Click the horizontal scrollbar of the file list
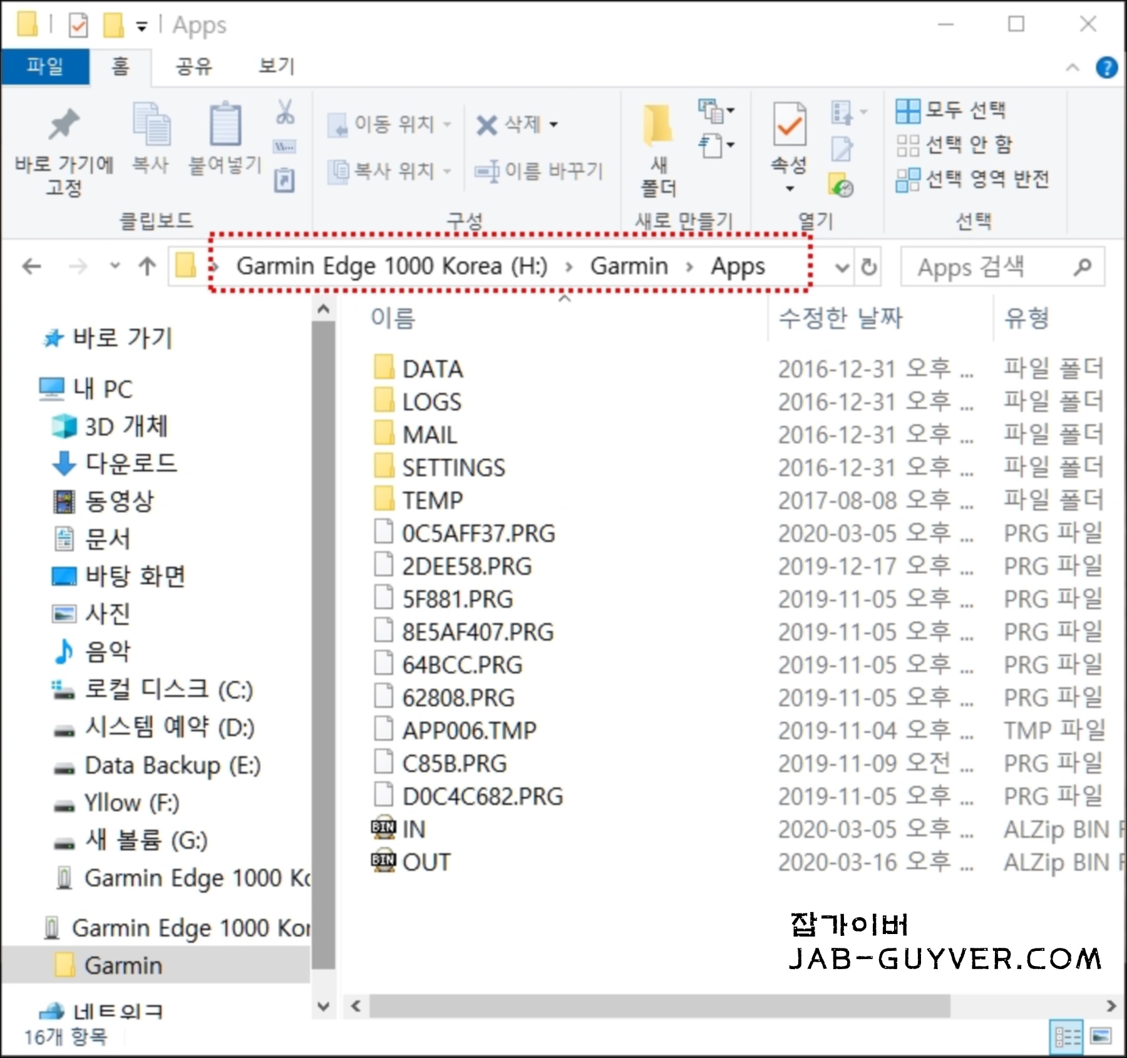 coord(659,1006)
